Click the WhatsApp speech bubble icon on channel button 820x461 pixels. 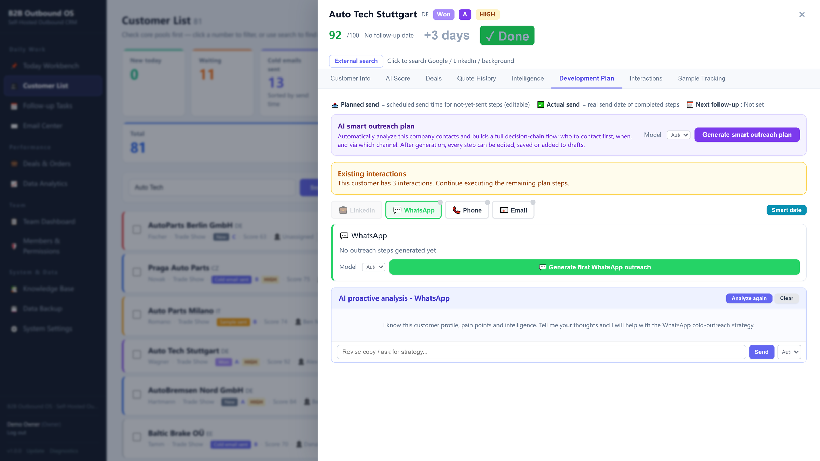coord(397,210)
